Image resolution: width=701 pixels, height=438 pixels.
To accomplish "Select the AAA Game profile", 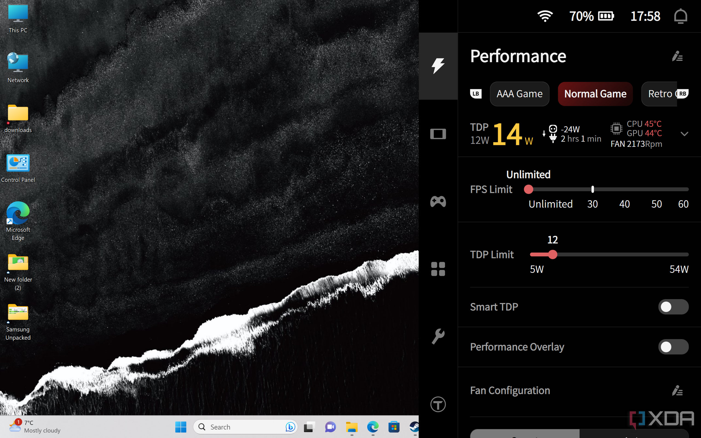I will click(519, 94).
